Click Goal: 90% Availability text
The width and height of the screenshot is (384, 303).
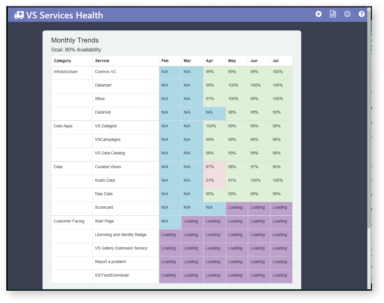76,50
